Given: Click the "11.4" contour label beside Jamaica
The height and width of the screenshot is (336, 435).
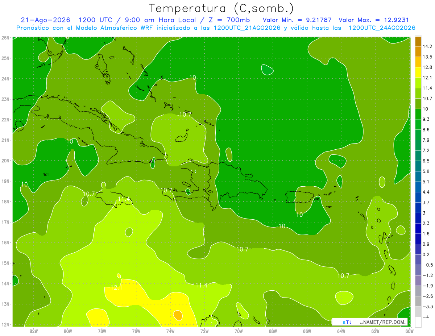Looking at the screenshot, I should [124, 199].
